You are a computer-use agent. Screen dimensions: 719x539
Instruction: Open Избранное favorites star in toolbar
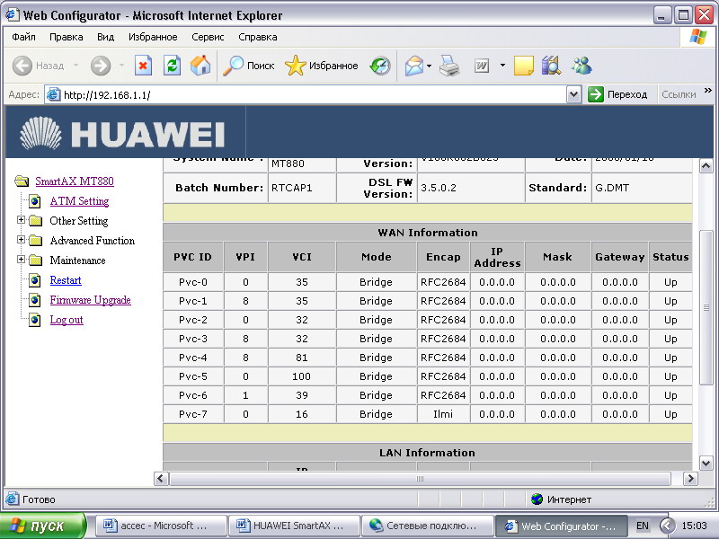[x=322, y=66]
